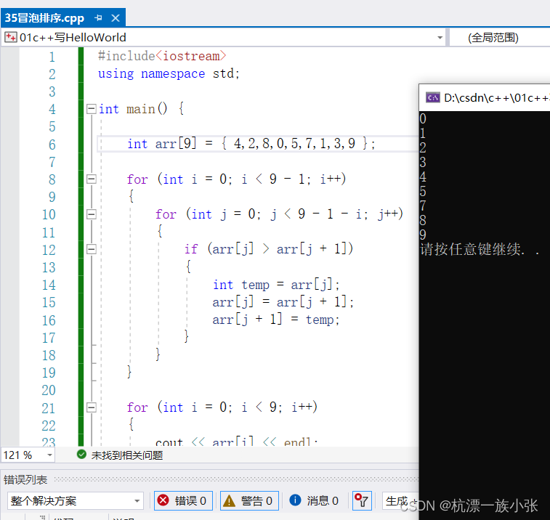Click the green no-issues check icon

click(81, 455)
